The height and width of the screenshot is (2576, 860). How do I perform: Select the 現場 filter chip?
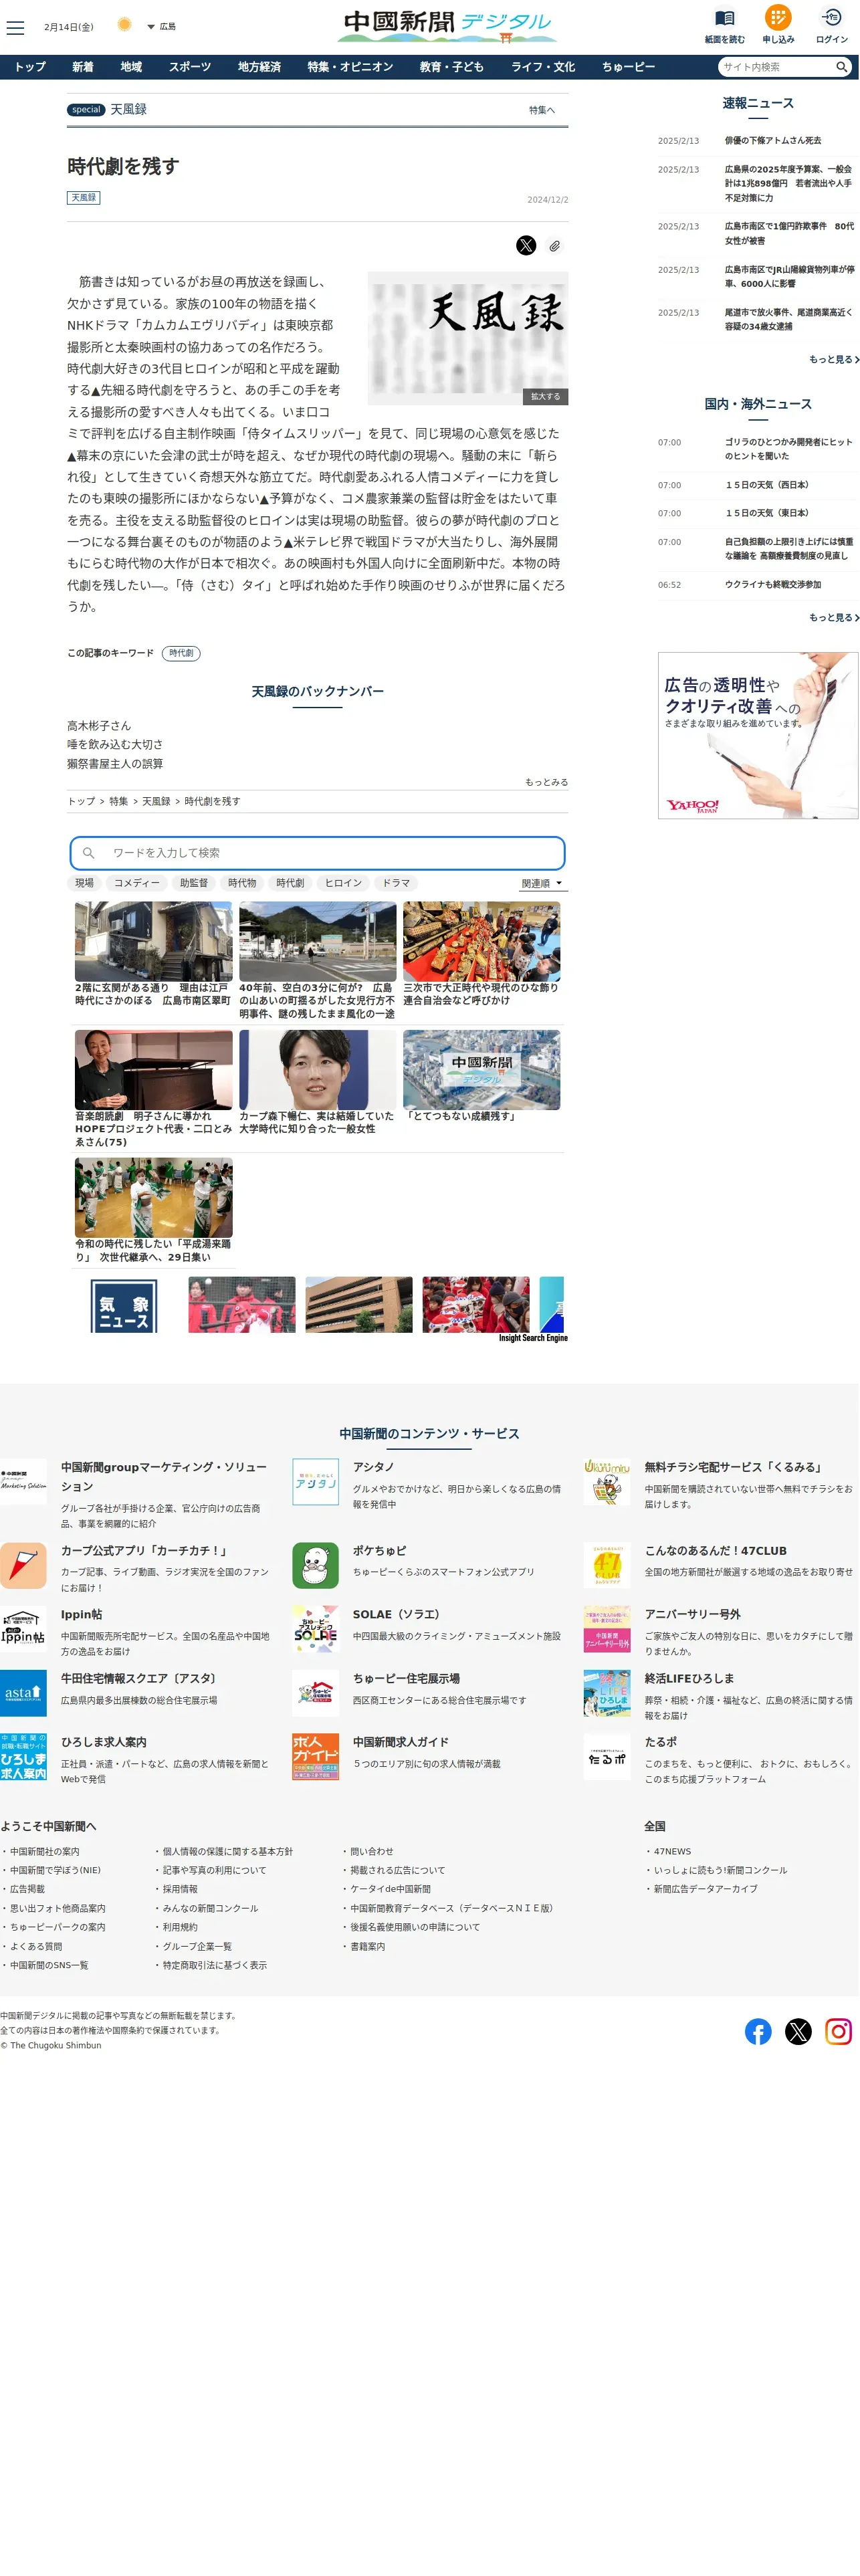84,884
